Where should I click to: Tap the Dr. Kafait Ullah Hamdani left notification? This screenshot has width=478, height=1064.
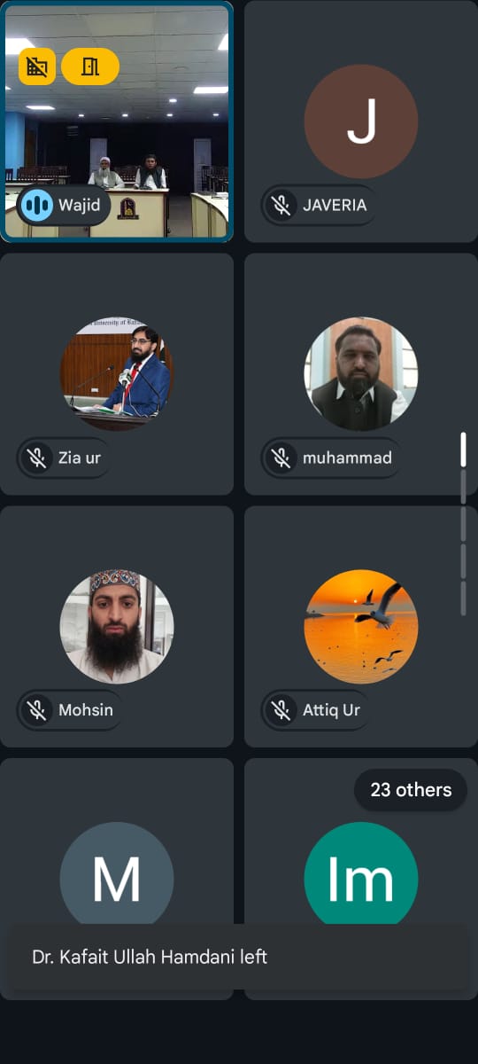pos(237,957)
